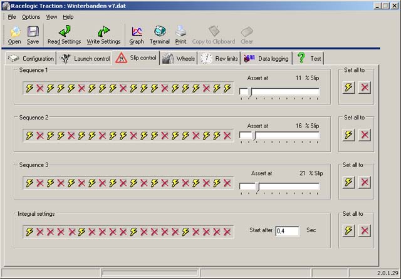Viewport: 401px width, 279px height.
Task: Open the View menu
Action: [x=51, y=17]
